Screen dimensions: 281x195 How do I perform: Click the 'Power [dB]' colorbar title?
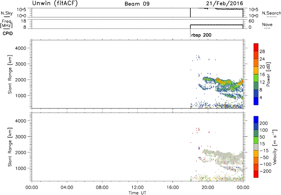(268, 74)
